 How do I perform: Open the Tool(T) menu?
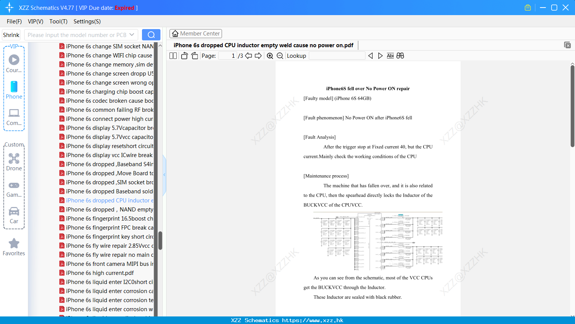pos(59,22)
